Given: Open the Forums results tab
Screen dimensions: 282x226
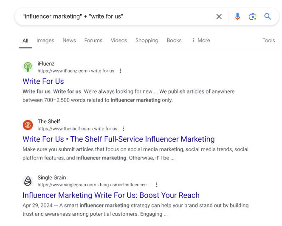Looking at the screenshot, I should [x=93, y=41].
